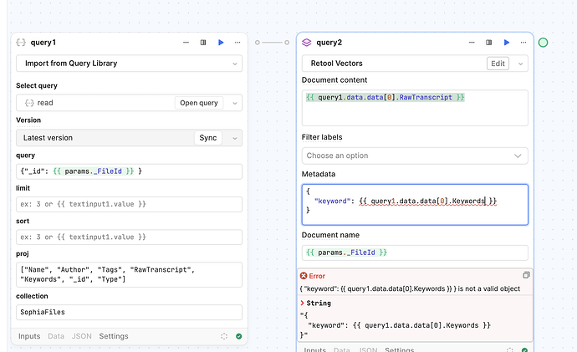Click the proj field listing Name, Author, Tags

pos(129,274)
